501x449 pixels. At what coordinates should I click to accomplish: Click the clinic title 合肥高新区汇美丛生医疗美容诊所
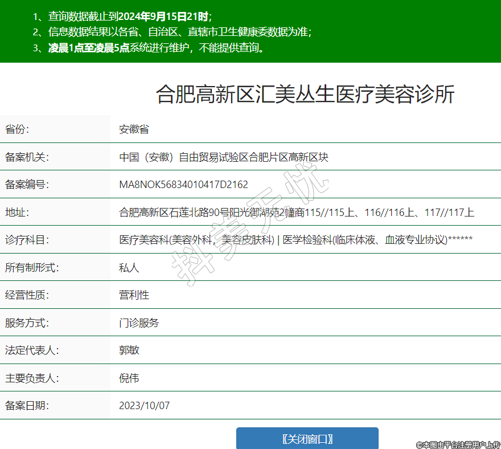(x=305, y=95)
